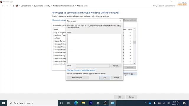This screenshot has width=189, height=106.
Task: Click OneDrive cloud tray icon
Action: pos(150,103)
